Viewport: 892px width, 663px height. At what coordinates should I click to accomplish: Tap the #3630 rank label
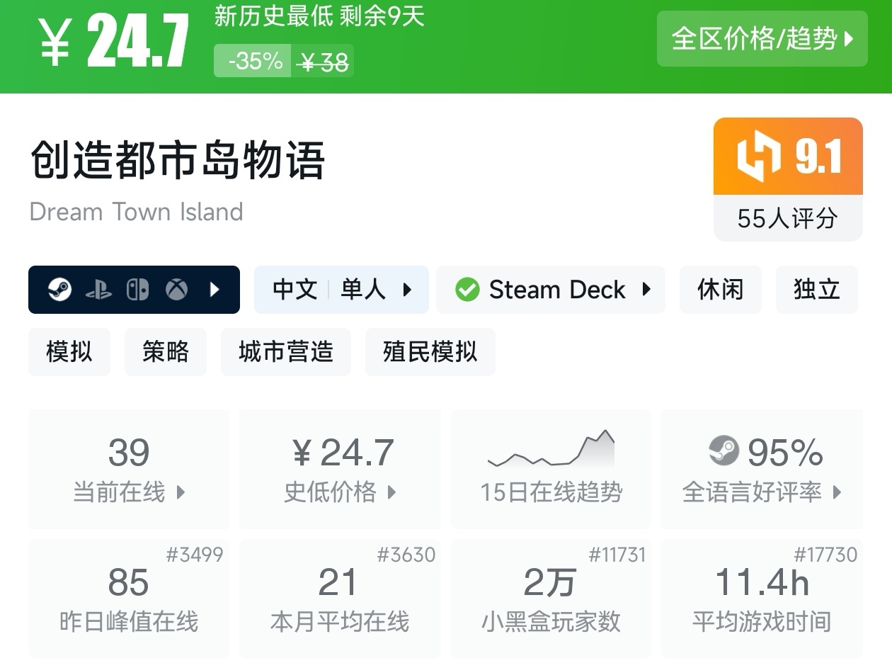[406, 555]
